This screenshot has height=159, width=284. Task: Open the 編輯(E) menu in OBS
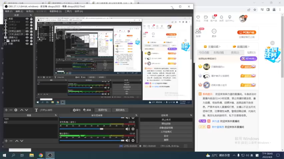click(19, 11)
